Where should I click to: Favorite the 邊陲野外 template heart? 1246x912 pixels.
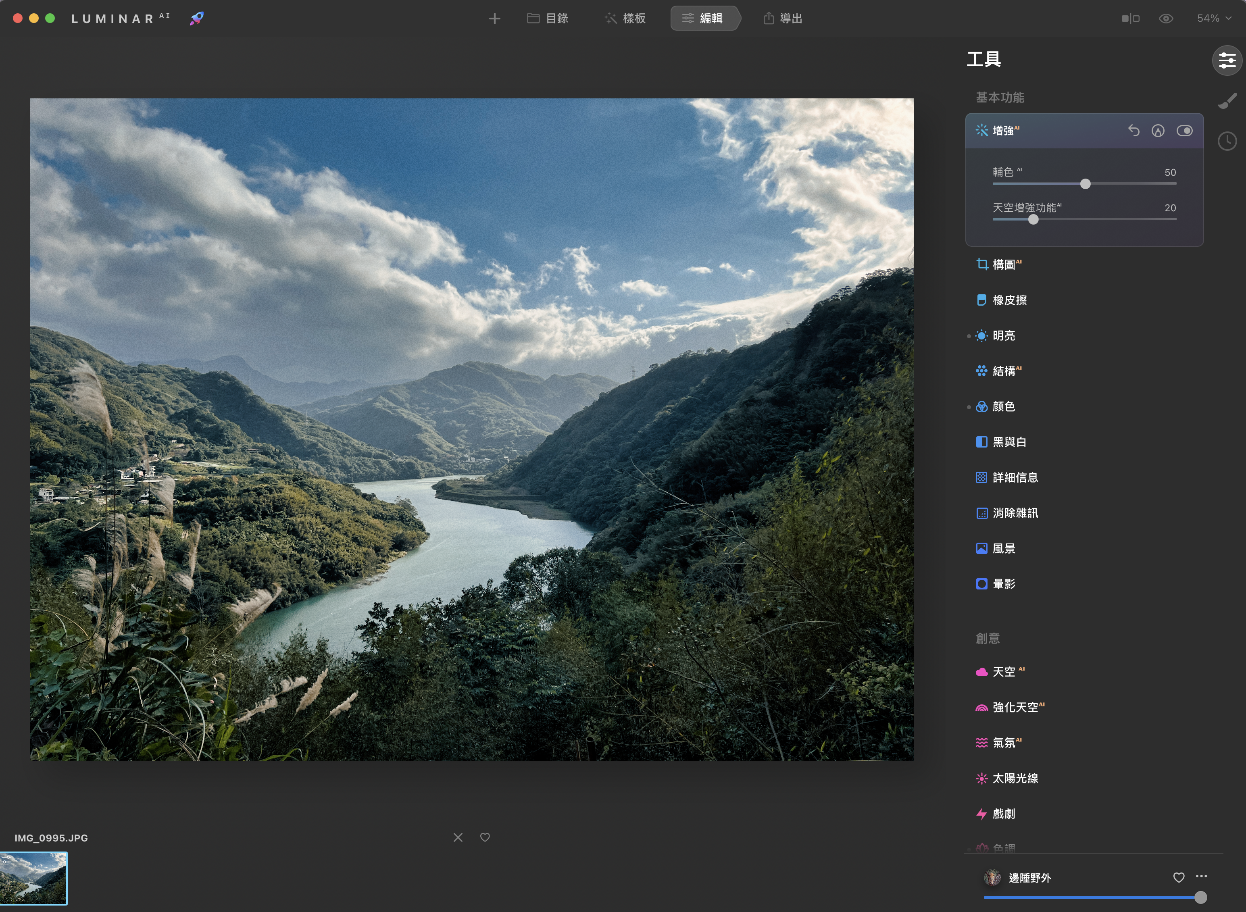[x=1178, y=877]
